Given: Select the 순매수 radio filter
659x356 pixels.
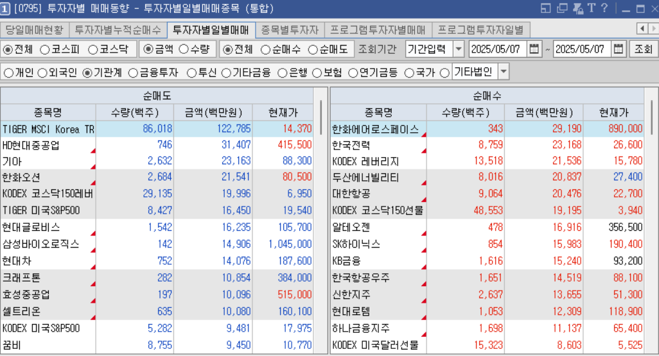Looking at the screenshot, I should point(265,49).
